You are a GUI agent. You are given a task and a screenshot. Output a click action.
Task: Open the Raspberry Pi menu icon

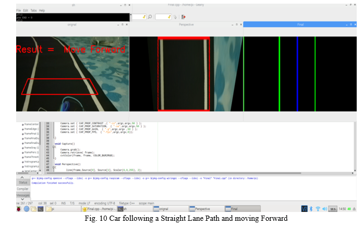(19, 209)
